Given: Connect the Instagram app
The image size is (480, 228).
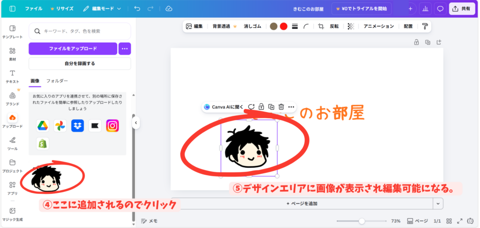Looking at the screenshot, I should tap(112, 125).
